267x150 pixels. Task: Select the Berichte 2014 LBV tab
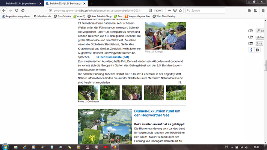(66, 3)
